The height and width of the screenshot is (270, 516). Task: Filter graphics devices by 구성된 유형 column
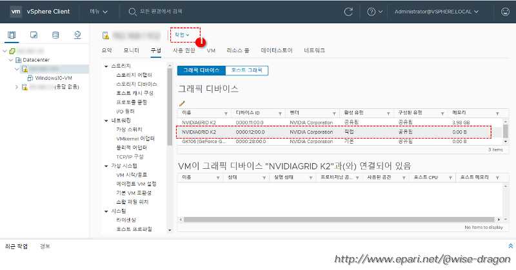click(442, 113)
